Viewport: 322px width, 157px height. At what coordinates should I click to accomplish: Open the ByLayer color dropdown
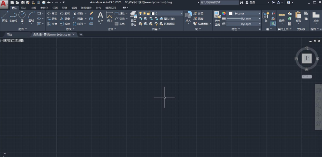pos(244,13)
